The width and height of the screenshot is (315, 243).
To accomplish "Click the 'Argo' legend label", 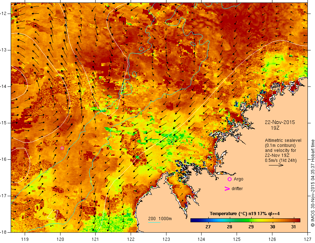I will coord(238,179).
